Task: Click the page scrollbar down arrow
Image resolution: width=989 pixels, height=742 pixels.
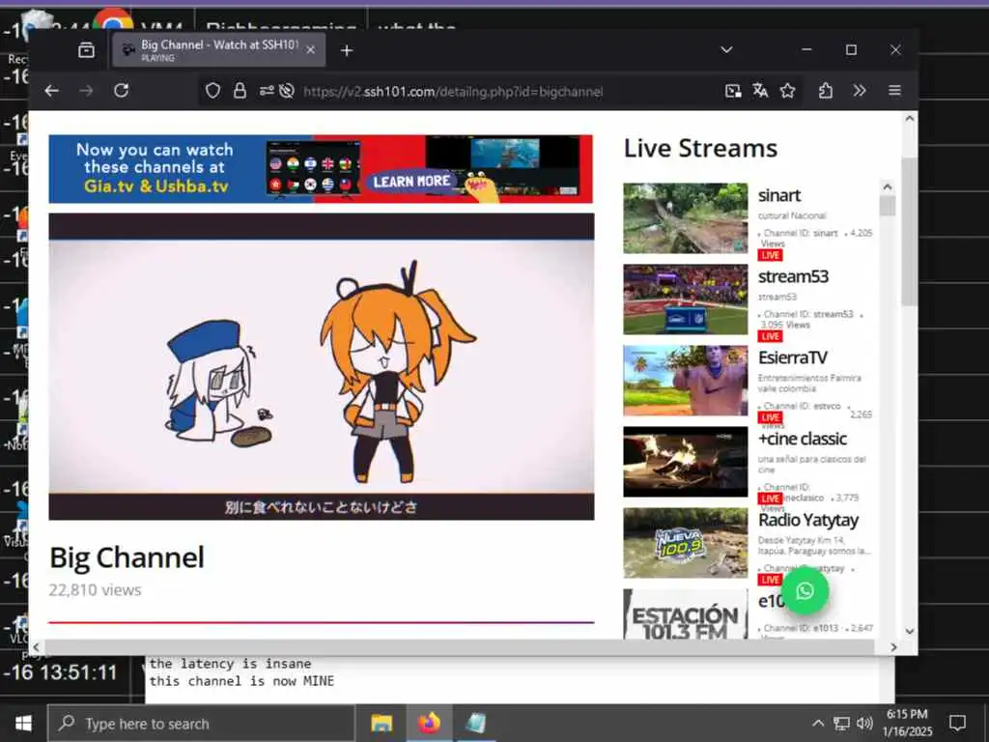Action: pos(910,631)
